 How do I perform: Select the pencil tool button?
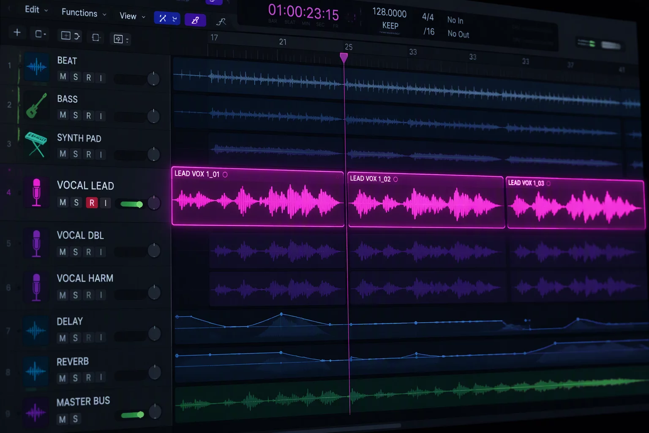coord(195,20)
